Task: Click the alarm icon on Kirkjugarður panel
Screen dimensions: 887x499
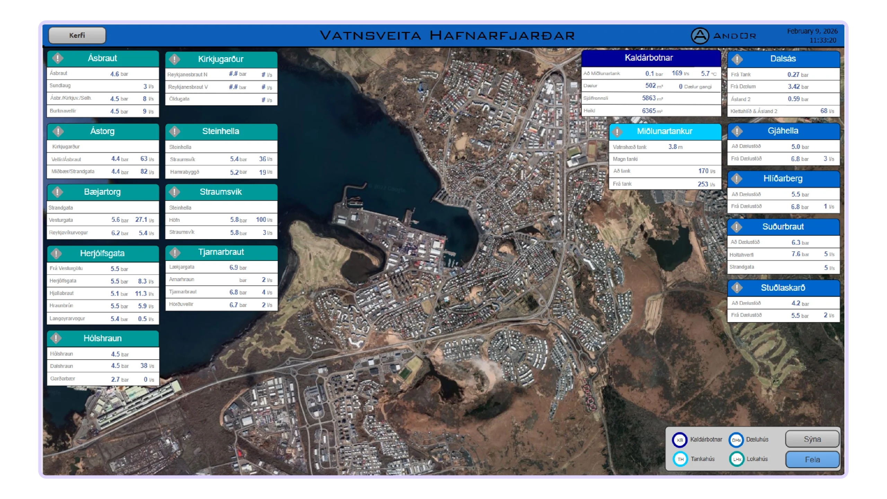Action: pyautogui.click(x=175, y=59)
